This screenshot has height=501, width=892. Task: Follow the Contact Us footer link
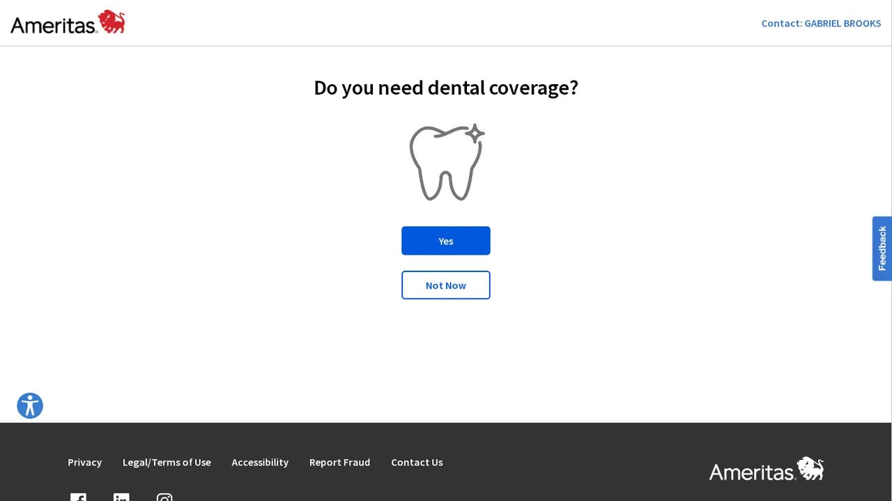point(417,462)
